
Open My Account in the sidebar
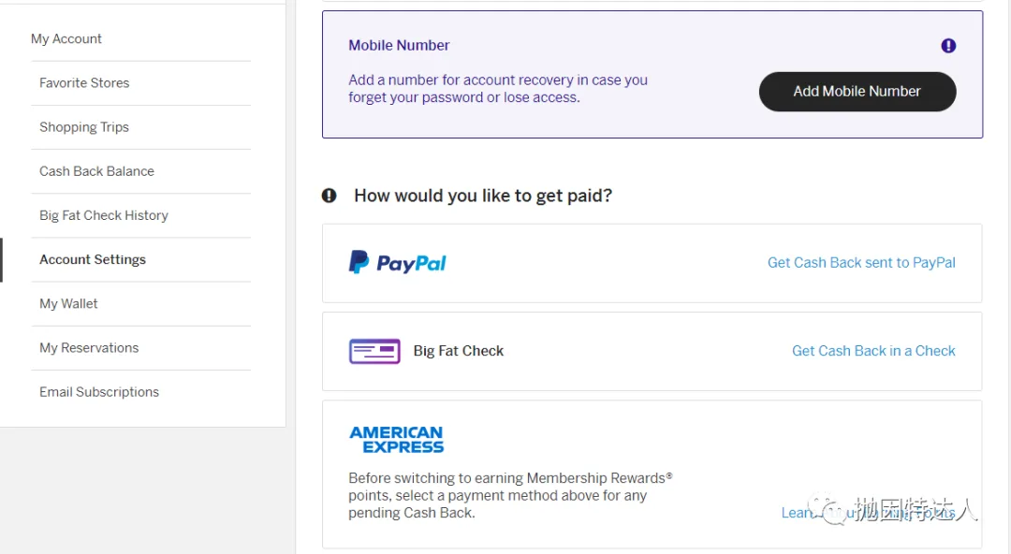coord(66,38)
